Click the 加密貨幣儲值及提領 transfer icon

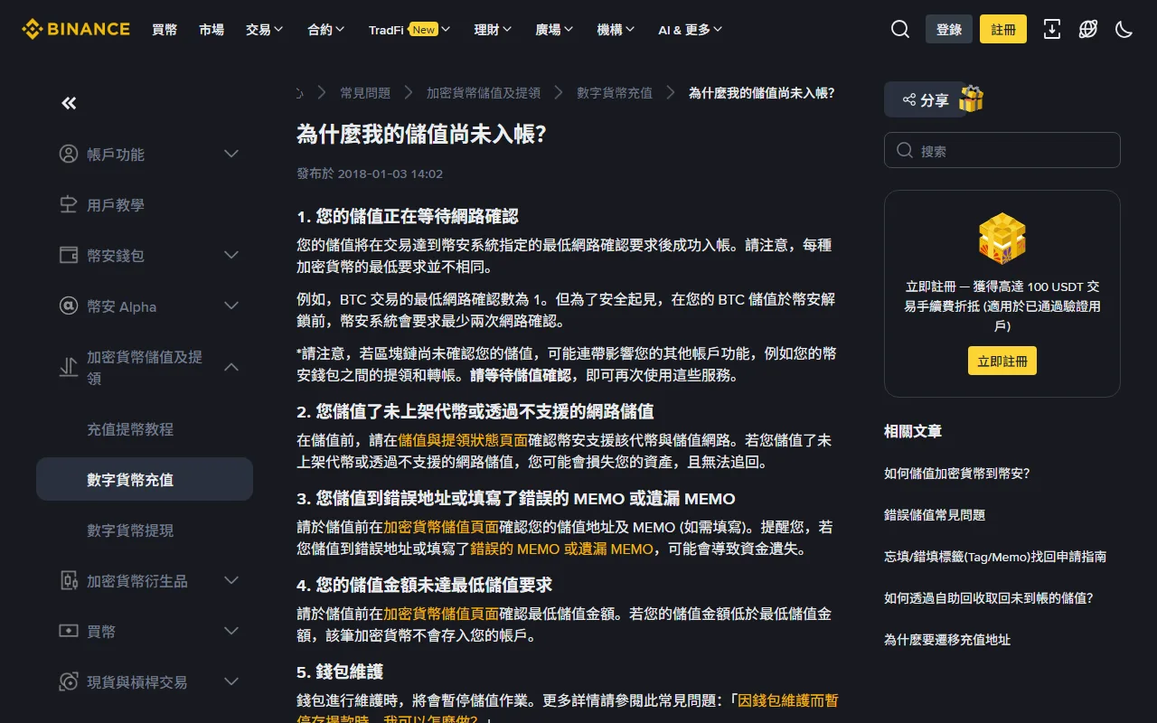point(69,367)
